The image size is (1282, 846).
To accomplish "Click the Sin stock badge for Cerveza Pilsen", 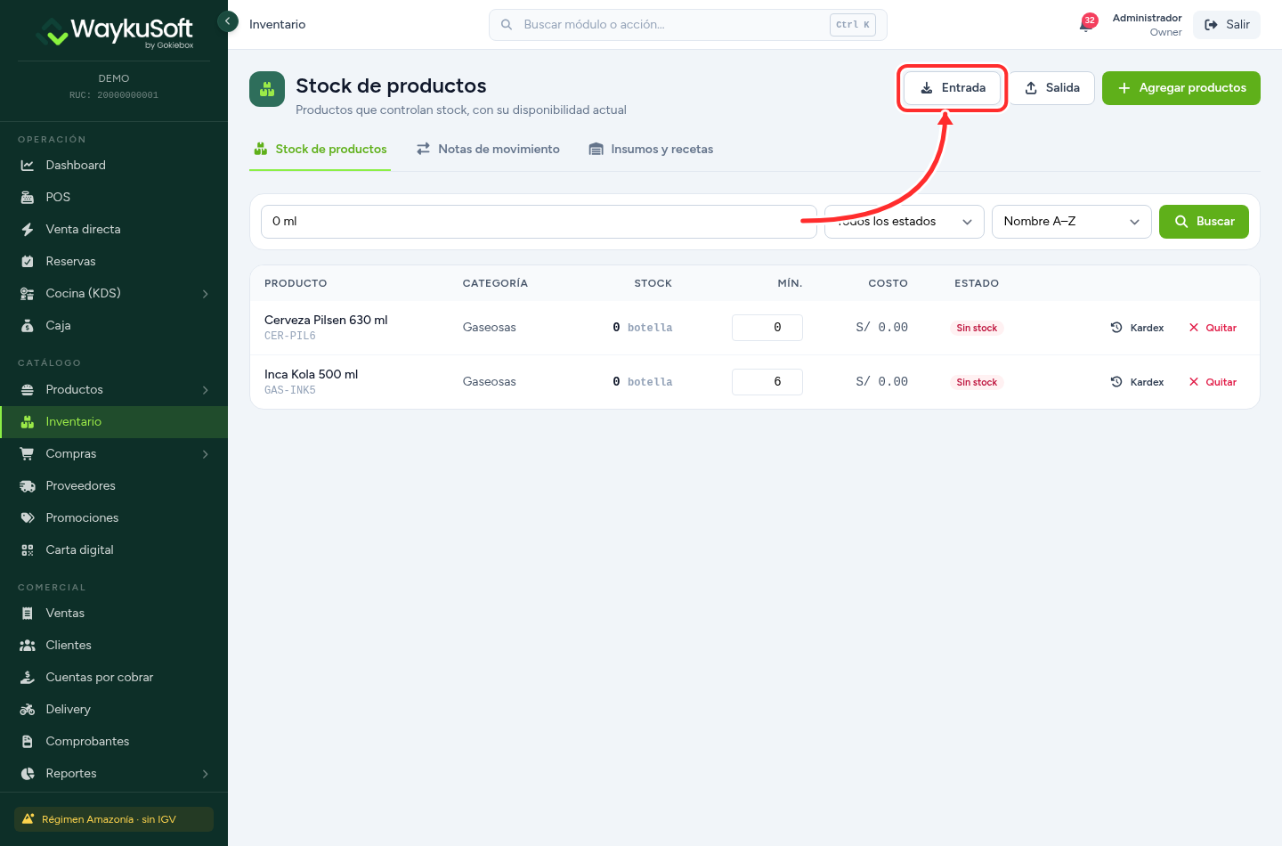I will click(x=977, y=328).
